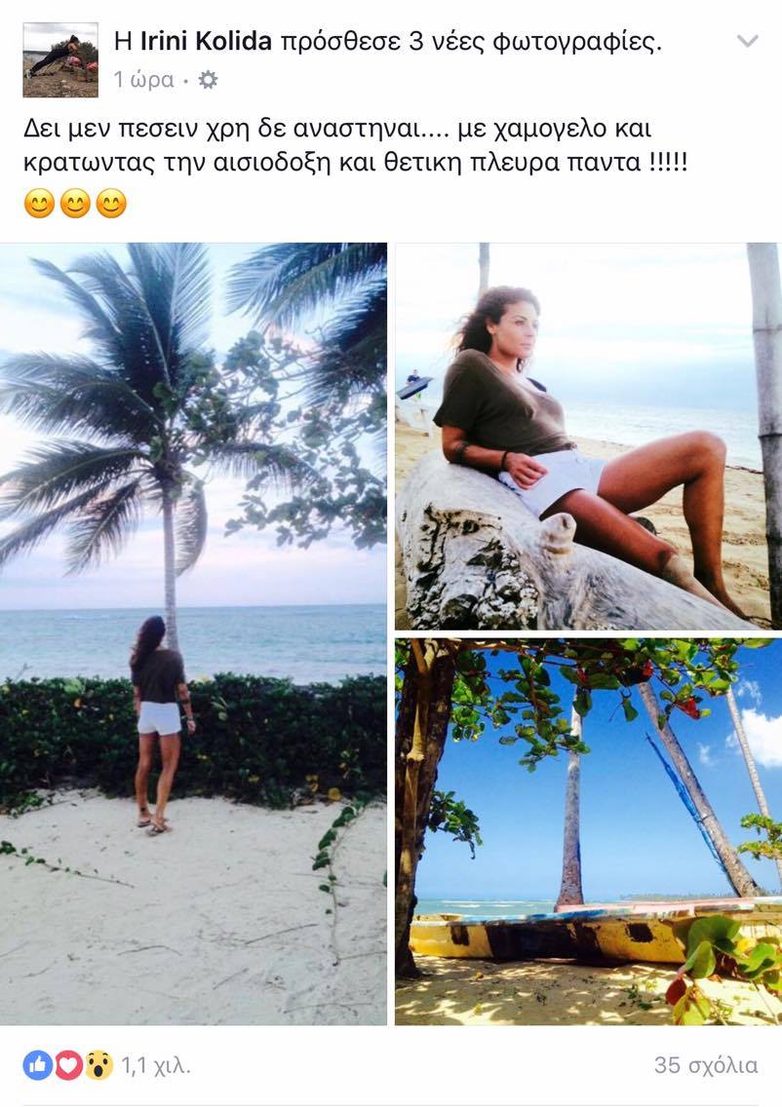Screen dimensions: 782x1107
Task: Click the '1 ώρα' post timestamp
Action: (144, 80)
